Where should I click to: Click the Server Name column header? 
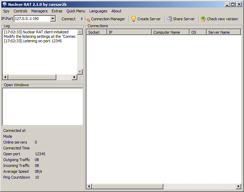223,32
